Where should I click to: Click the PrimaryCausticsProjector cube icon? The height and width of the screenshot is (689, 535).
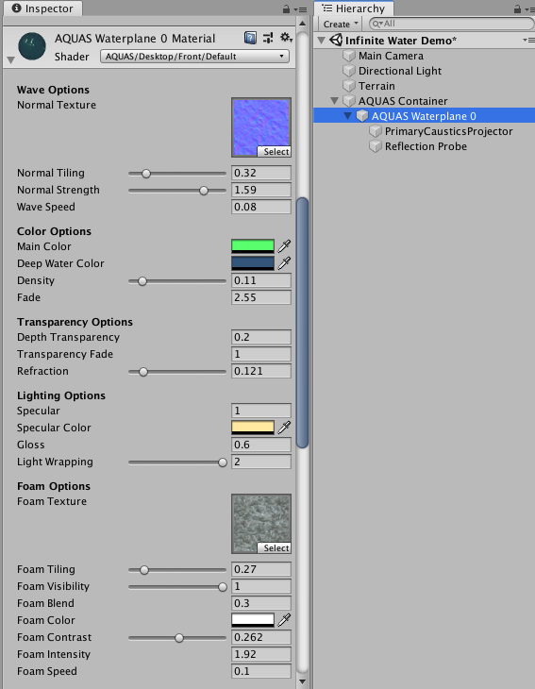[376, 131]
